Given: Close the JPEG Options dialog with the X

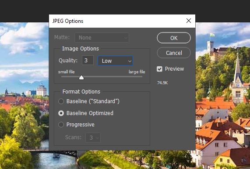Looking at the screenshot, I should pyautogui.click(x=189, y=21).
